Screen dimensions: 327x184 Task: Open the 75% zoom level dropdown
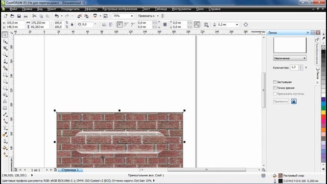132,16
